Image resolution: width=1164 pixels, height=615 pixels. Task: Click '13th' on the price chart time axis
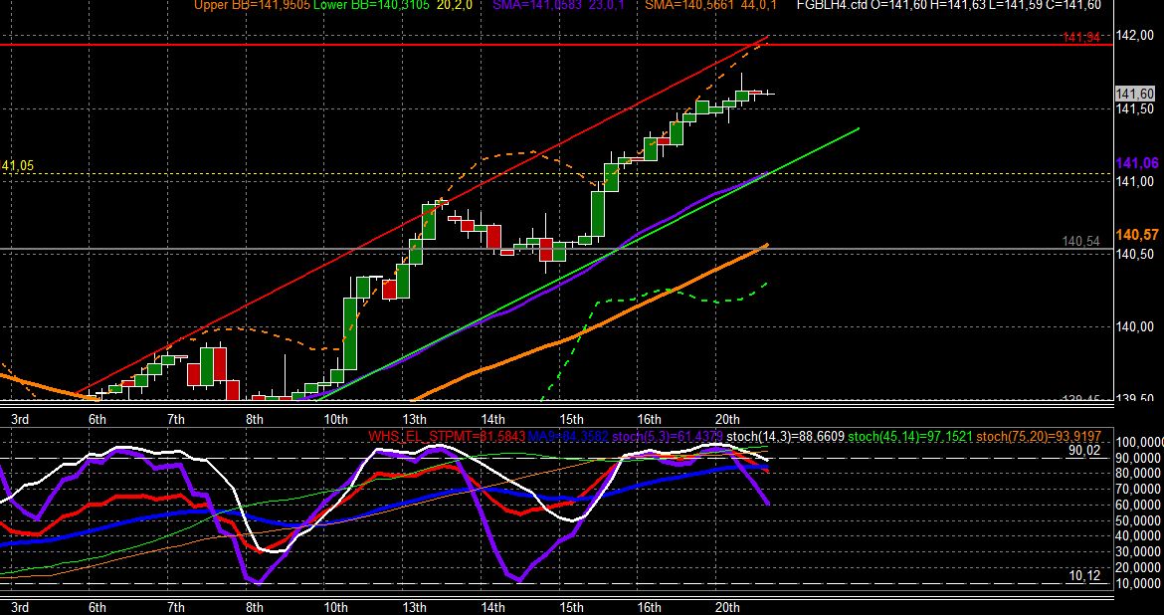[x=414, y=419]
